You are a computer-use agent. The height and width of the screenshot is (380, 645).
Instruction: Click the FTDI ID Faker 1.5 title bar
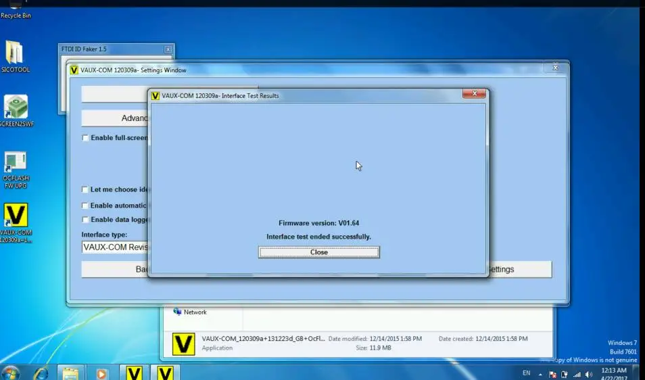(111, 49)
